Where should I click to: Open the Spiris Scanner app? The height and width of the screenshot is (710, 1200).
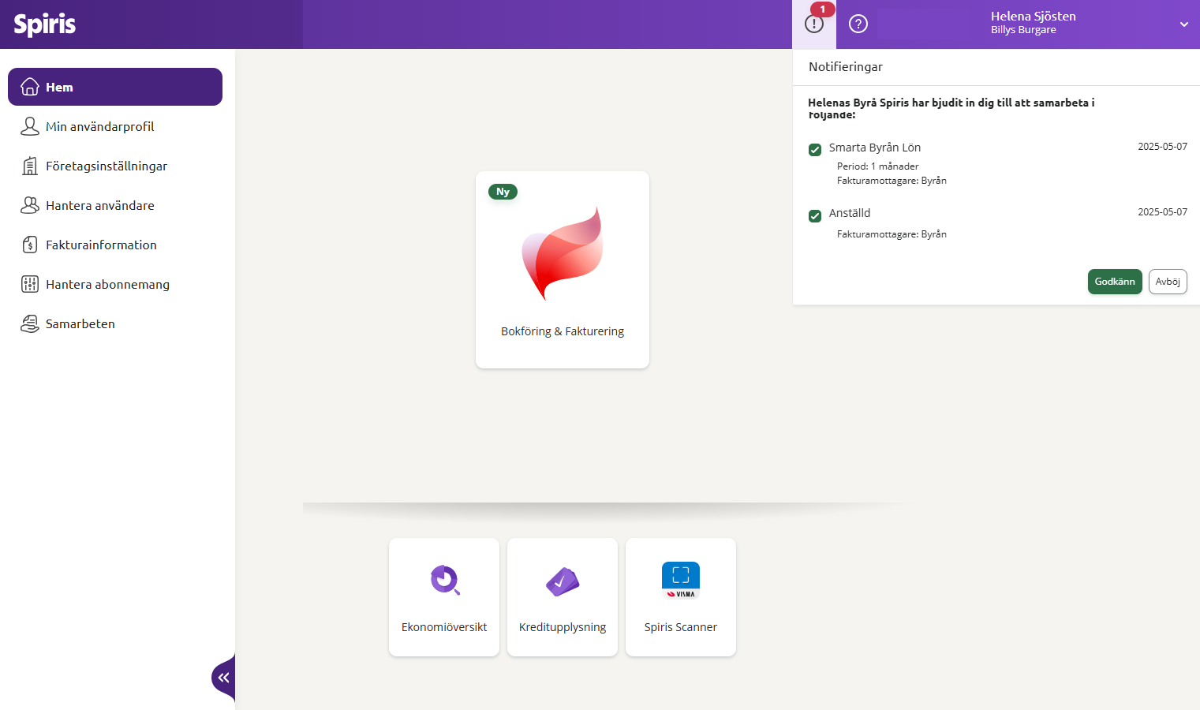[680, 596]
